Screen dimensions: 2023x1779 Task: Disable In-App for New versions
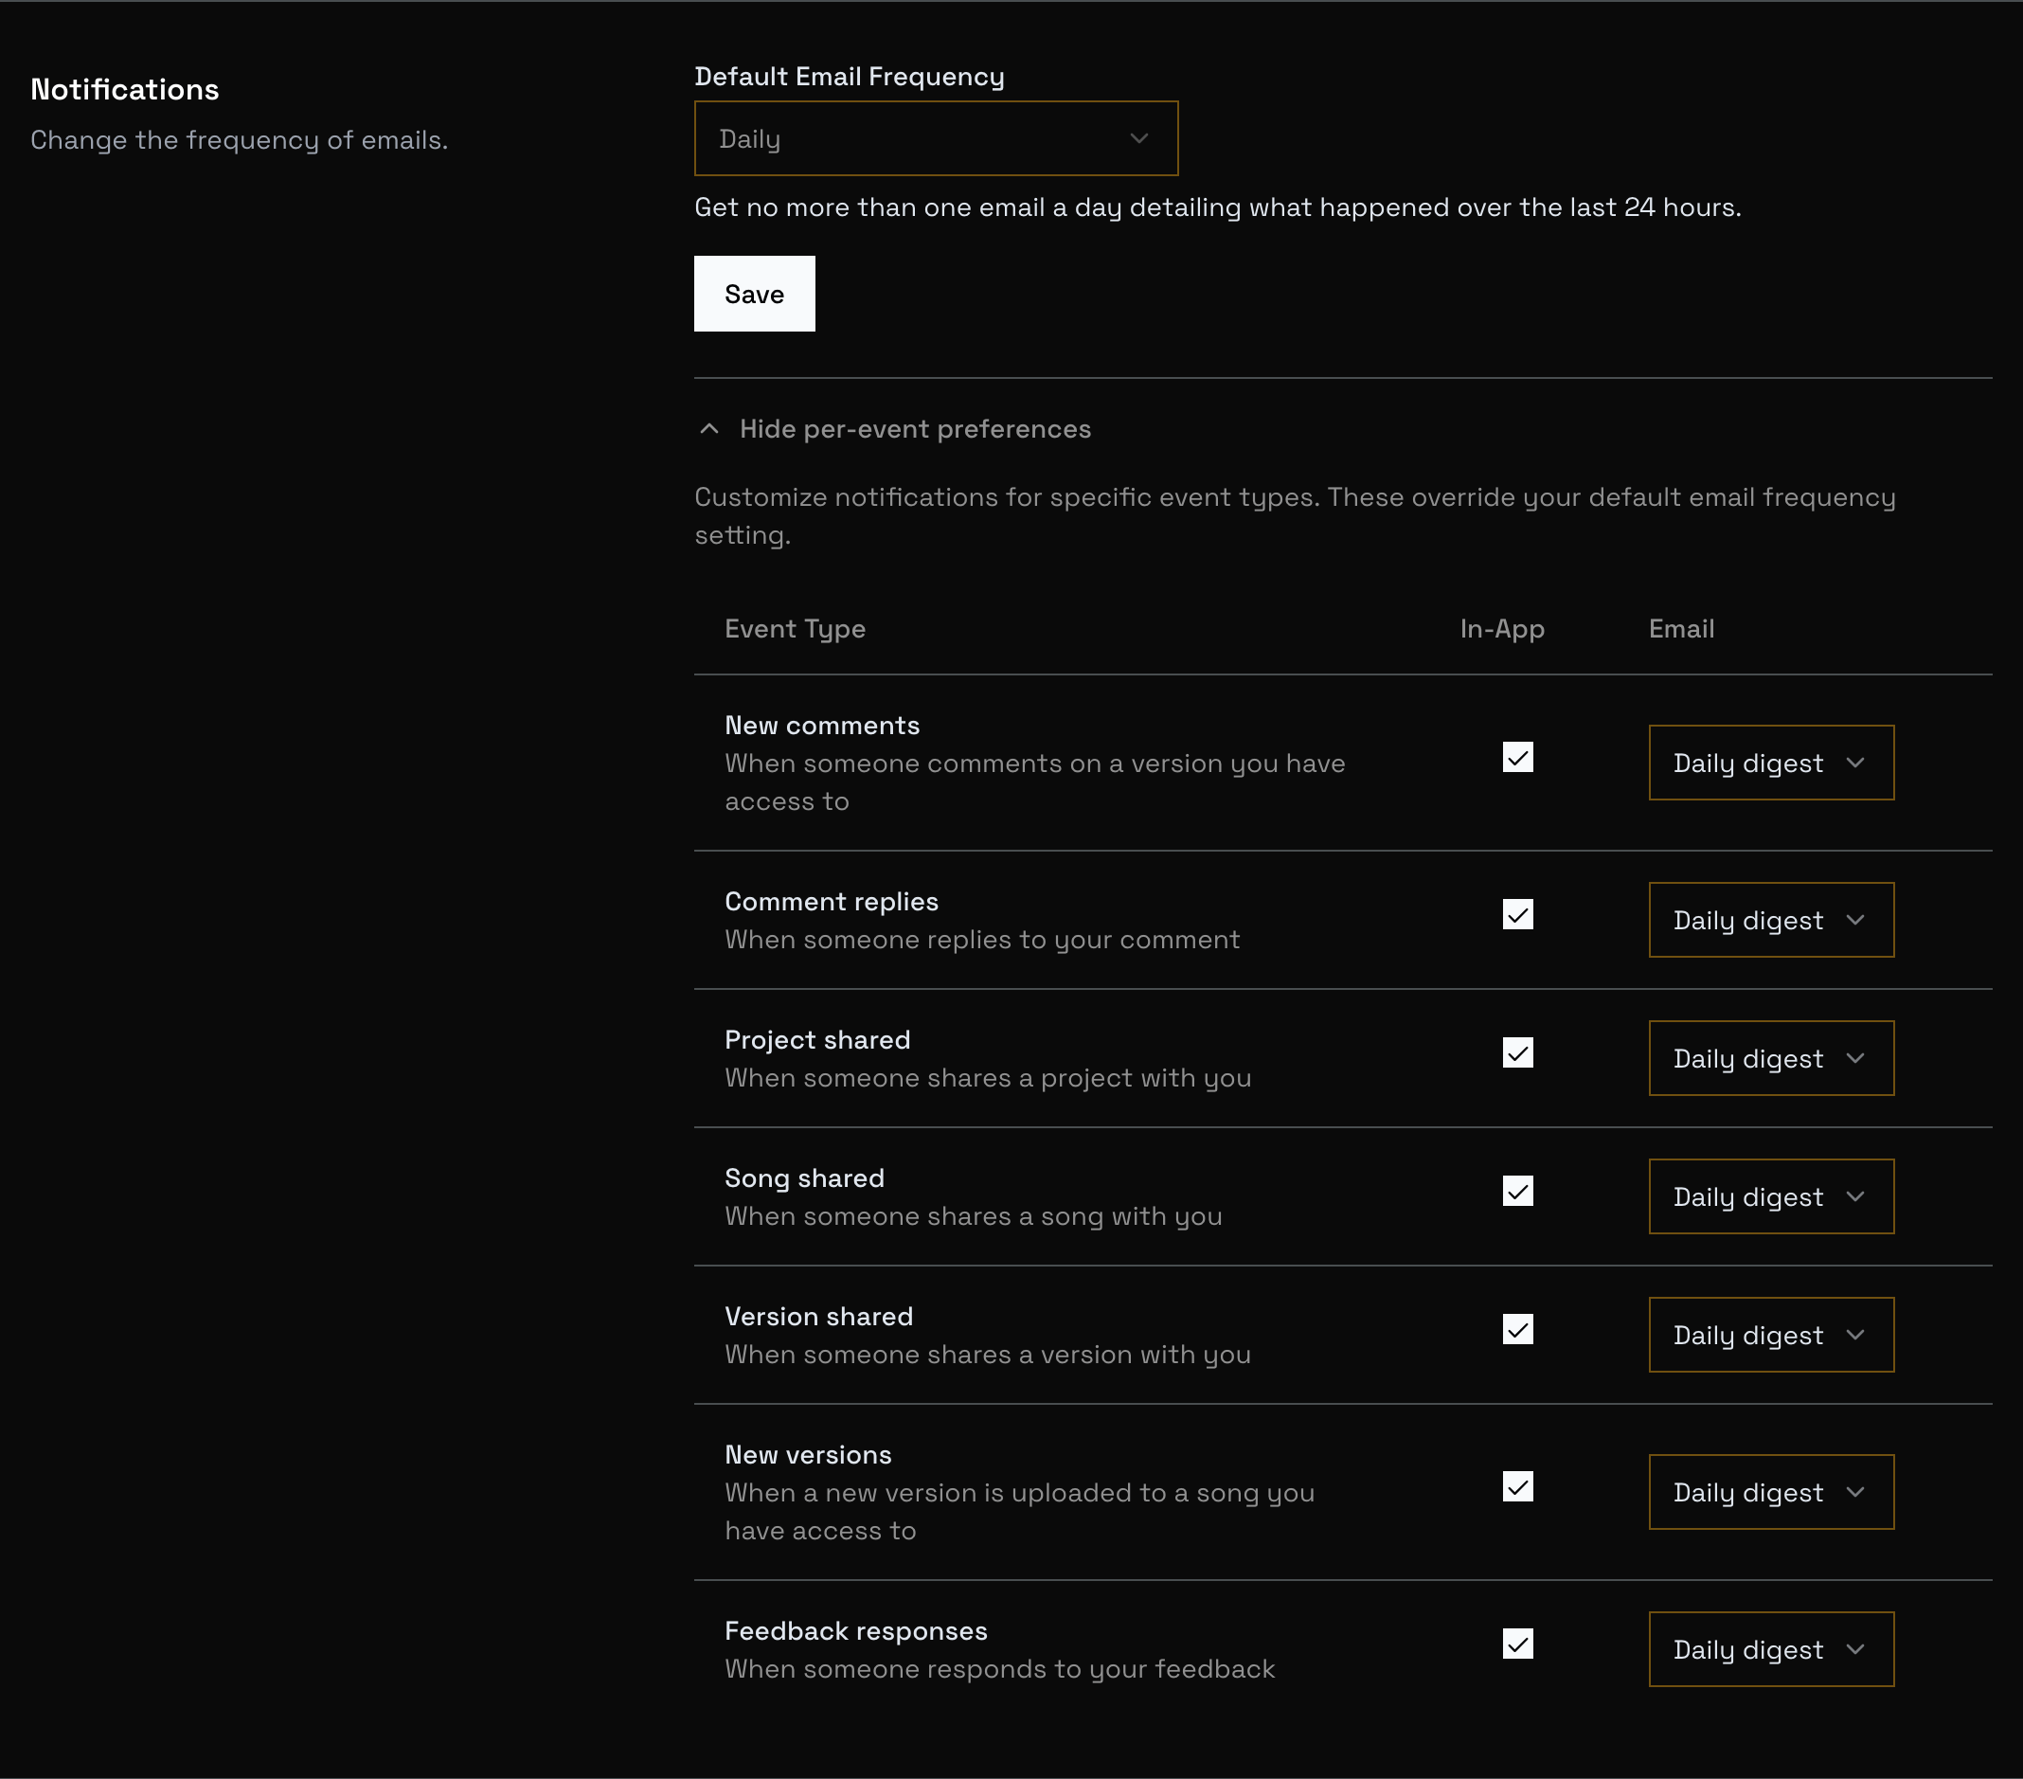tap(1517, 1487)
